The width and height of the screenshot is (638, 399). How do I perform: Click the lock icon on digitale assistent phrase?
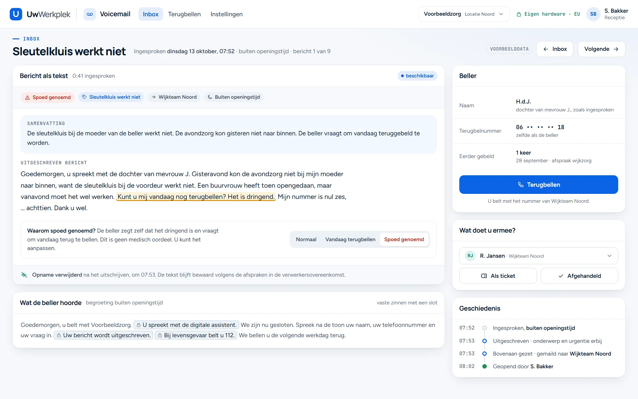[139, 325]
